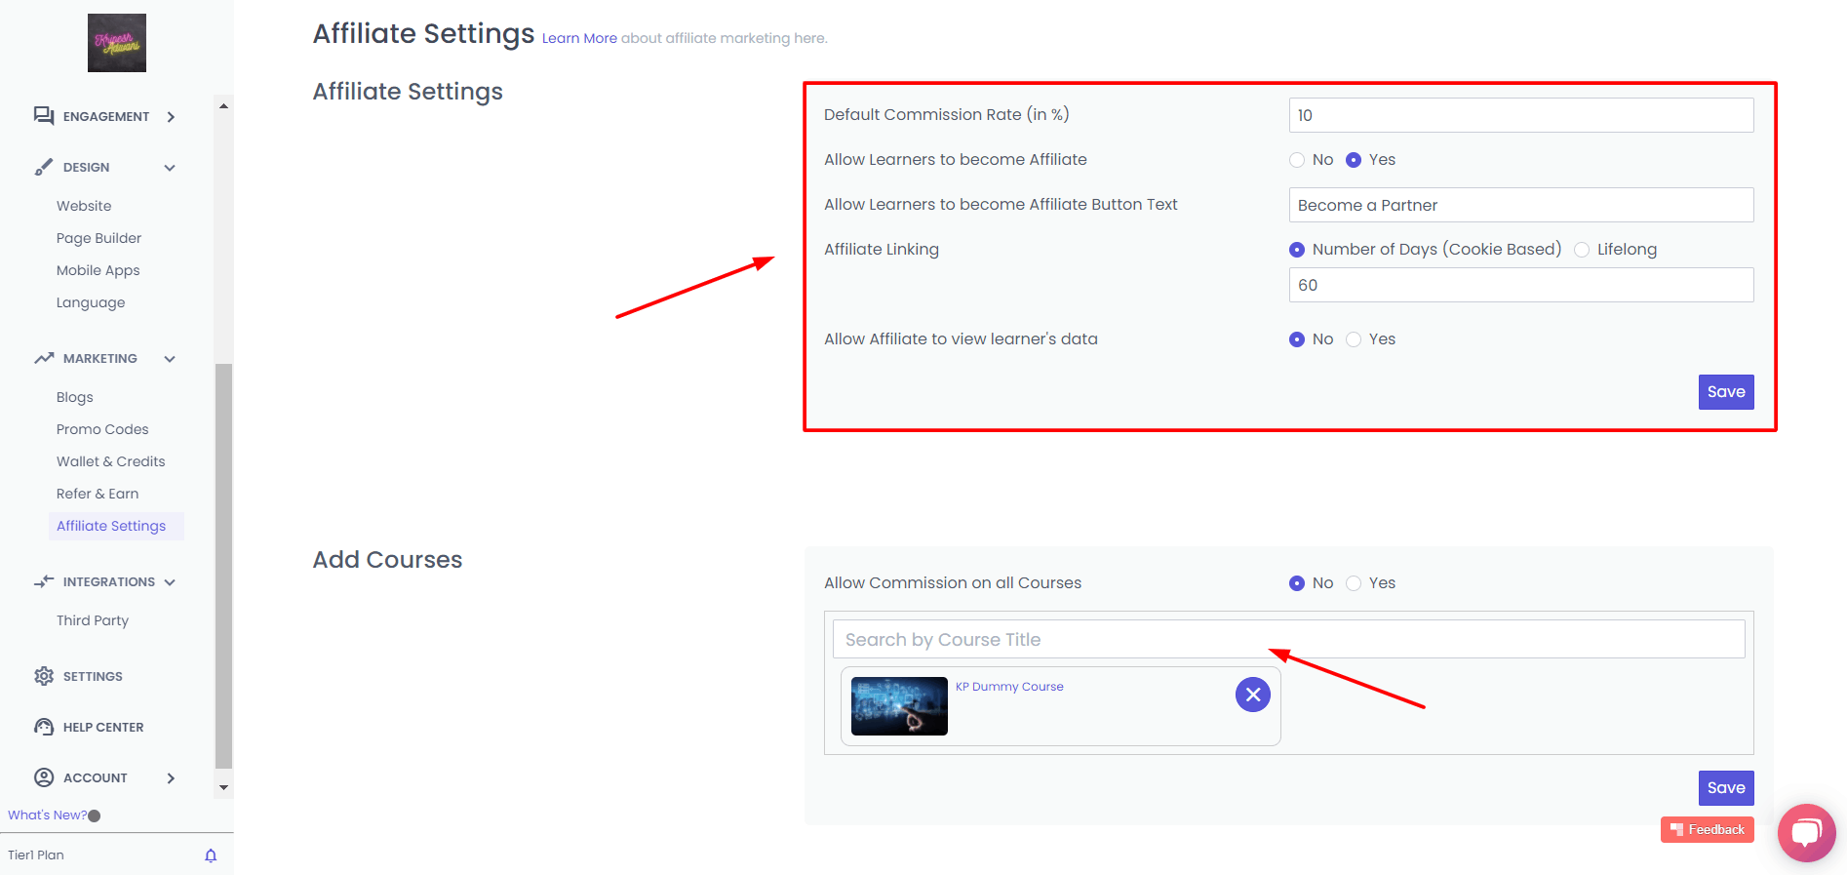1847x875 pixels.
Task: Open Promo Codes in Marketing menu
Action: click(102, 429)
